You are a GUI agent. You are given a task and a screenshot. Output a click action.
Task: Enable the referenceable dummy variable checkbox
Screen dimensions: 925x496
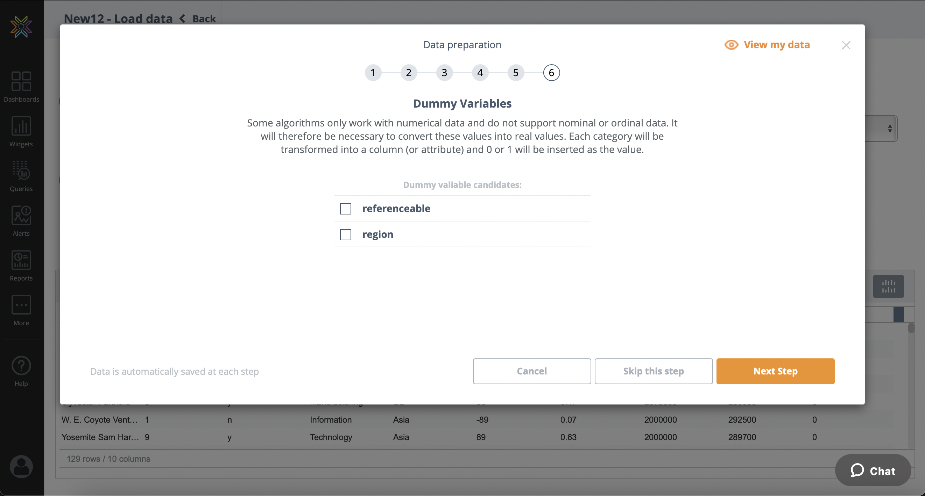[x=346, y=208]
